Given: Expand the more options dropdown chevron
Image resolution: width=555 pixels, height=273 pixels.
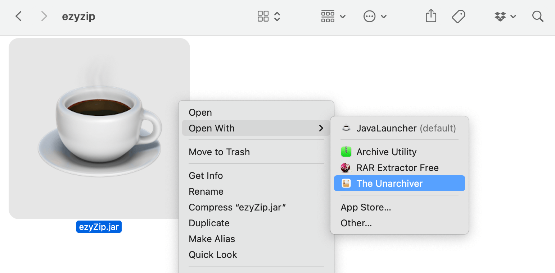Looking at the screenshot, I should click(x=384, y=16).
